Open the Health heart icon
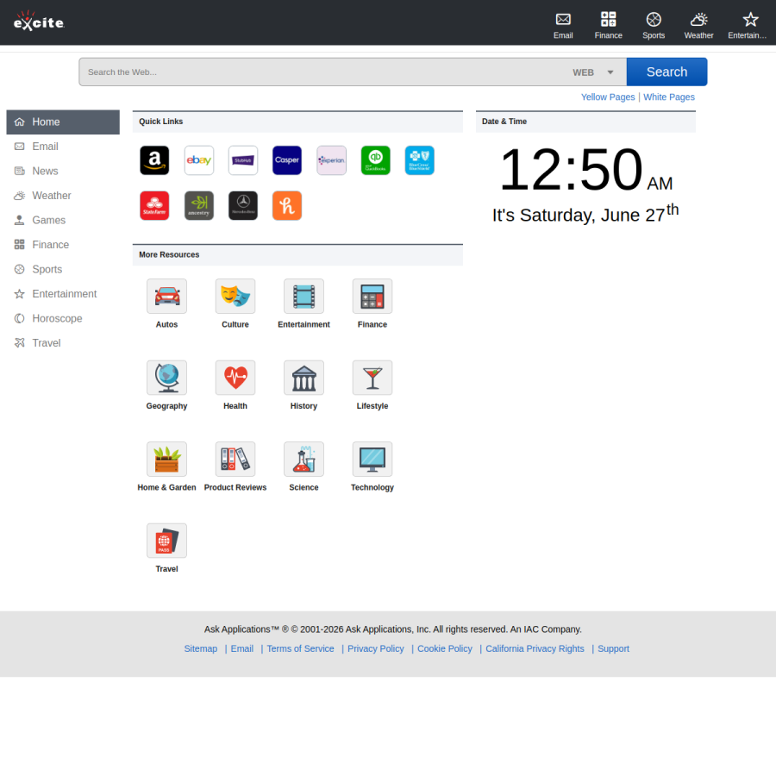 coord(235,378)
